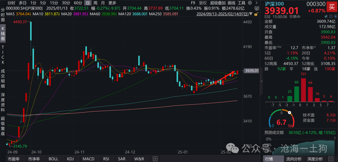Image resolution: width=338 pixels, height=162 pixels.
Task: Switch chart to 日 daily period
Action: coord(87,3)
